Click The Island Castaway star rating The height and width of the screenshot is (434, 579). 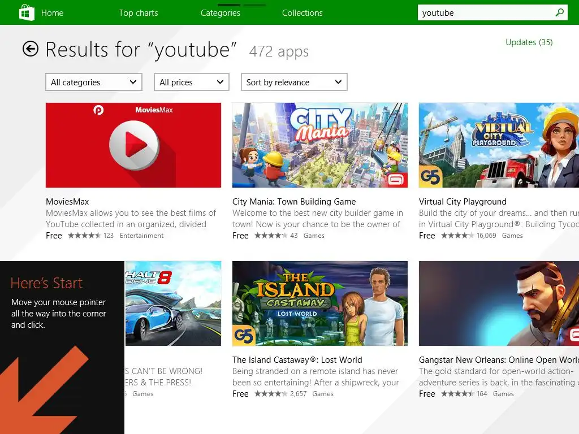271,394
